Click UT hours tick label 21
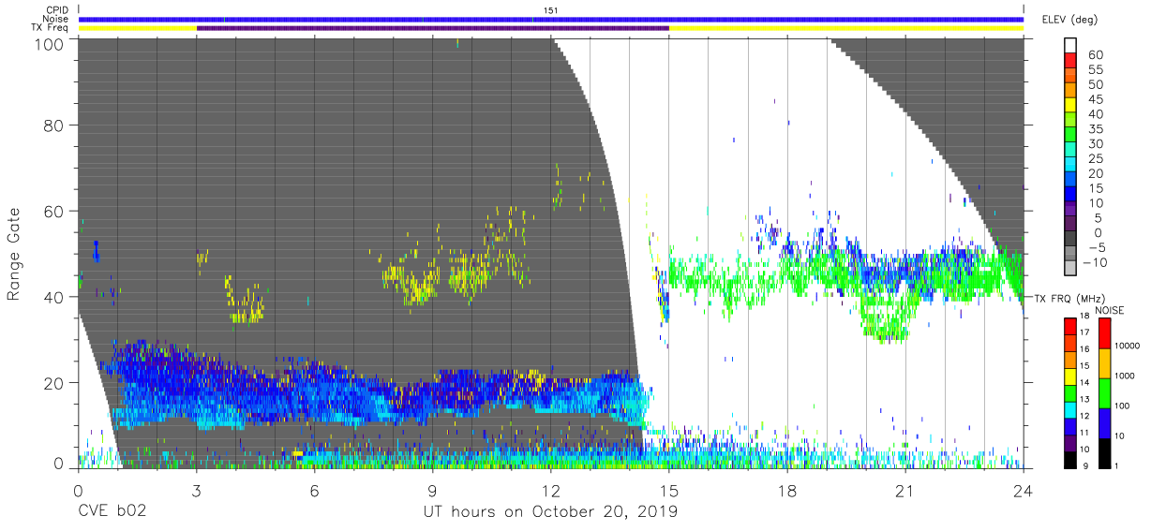 pos(905,491)
